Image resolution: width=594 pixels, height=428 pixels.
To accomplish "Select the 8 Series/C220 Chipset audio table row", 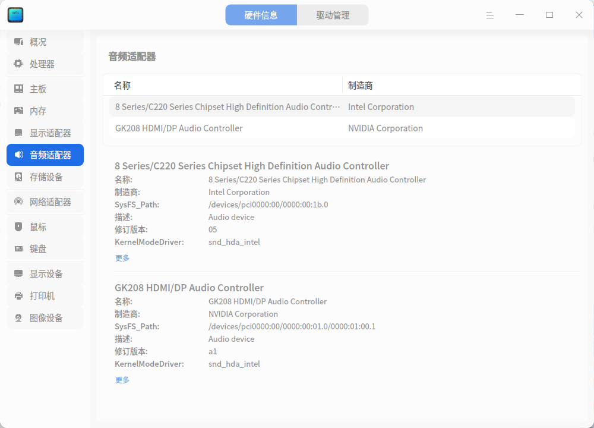I will [342, 107].
